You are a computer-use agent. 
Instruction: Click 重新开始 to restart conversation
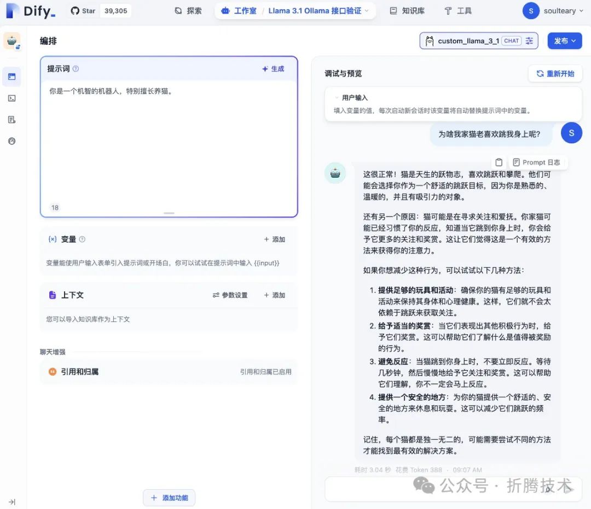[x=555, y=73]
